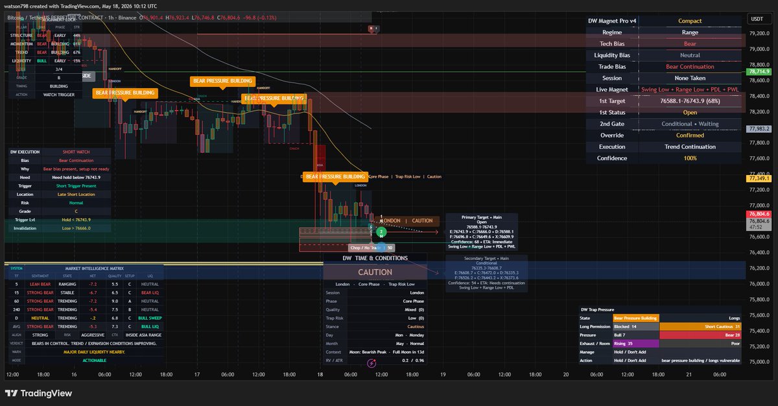The image size is (778, 406).
Task: Click Bear bias present, setup not ready text
Action: (77, 169)
